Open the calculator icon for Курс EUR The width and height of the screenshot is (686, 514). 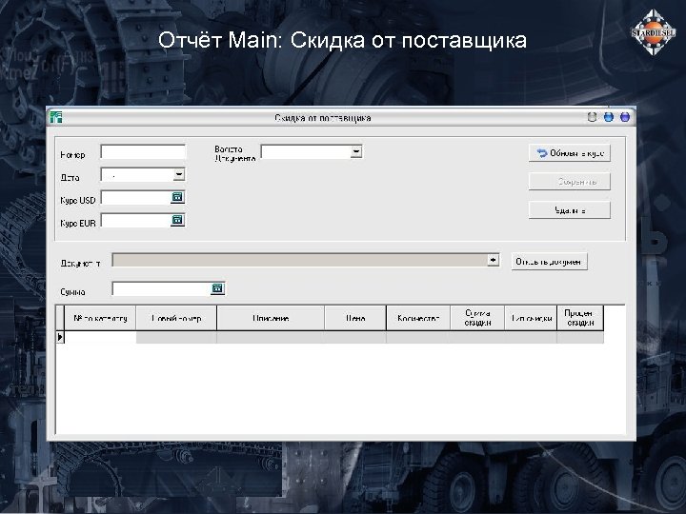point(177,220)
